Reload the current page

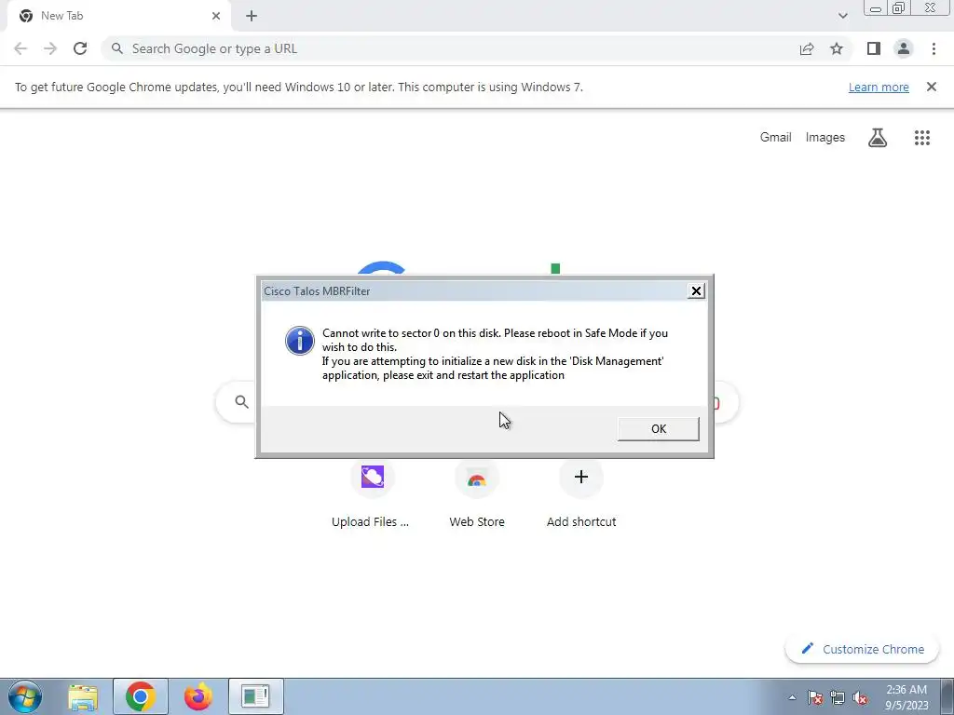coord(80,48)
